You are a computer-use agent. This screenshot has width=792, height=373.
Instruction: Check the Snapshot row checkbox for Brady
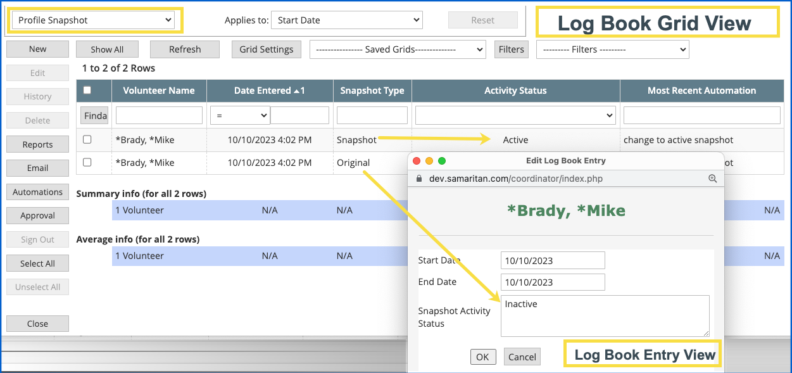point(87,139)
